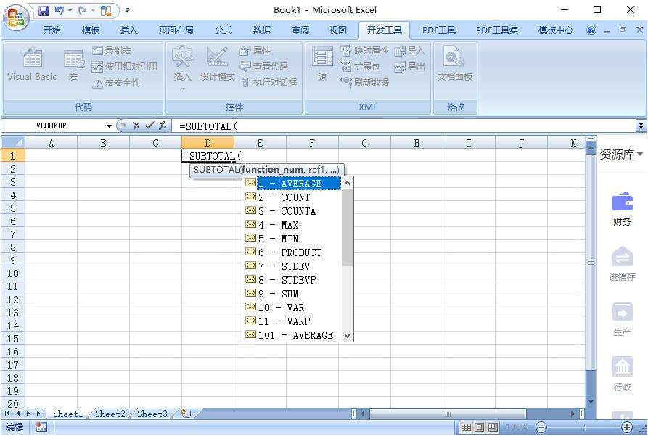Image resolution: width=648 pixels, height=436 pixels.
Task: Switch to the 插入 ribbon tab
Action: click(128, 30)
